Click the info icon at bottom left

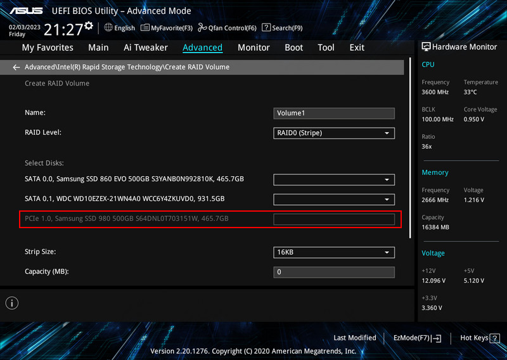point(12,303)
